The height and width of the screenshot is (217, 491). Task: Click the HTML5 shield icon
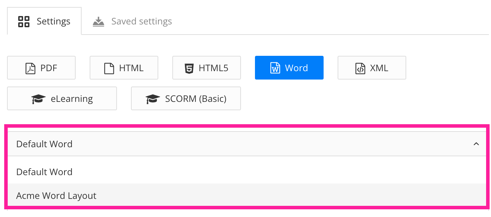[188, 68]
